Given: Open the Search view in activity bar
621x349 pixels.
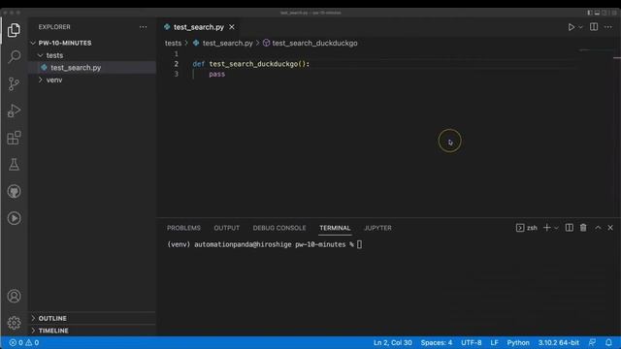Looking at the screenshot, I should [x=14, y=56].
